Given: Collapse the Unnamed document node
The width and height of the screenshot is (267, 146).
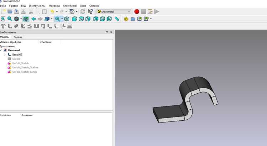Looking at the screenshot, I should pos(1,50).
